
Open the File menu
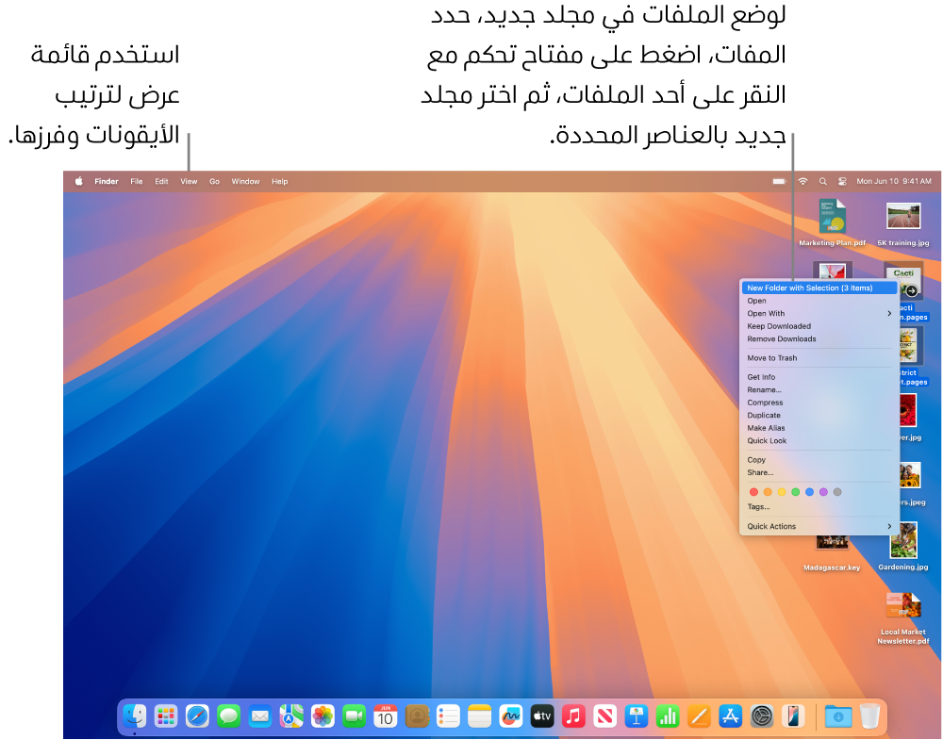click(x=137, y=181)
